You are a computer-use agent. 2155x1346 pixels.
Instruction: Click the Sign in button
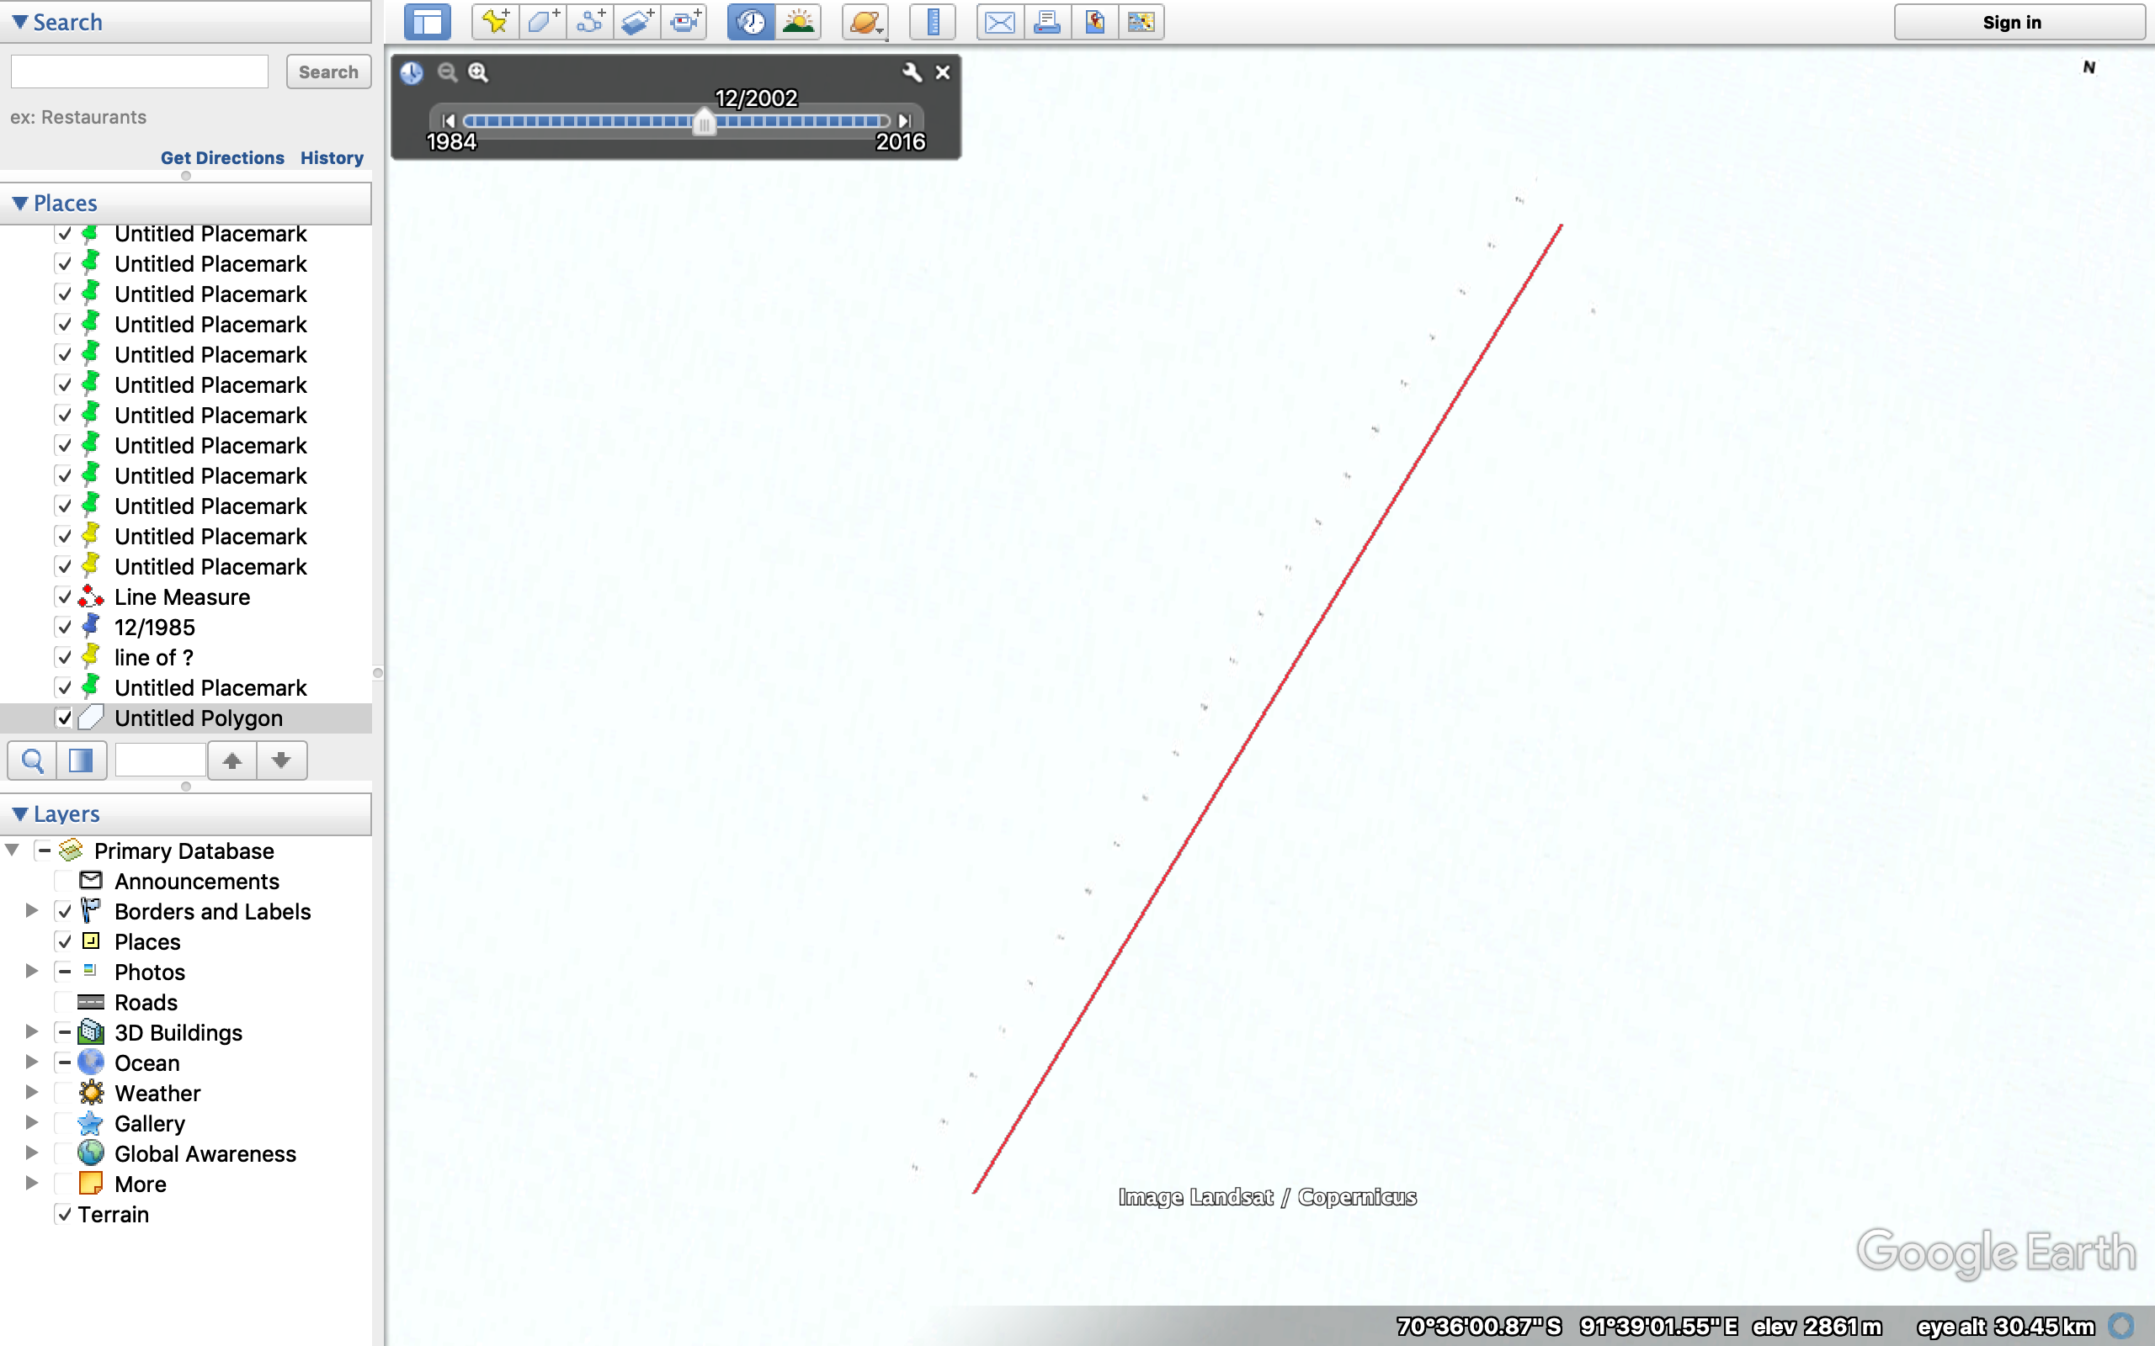coord(2014,21)
